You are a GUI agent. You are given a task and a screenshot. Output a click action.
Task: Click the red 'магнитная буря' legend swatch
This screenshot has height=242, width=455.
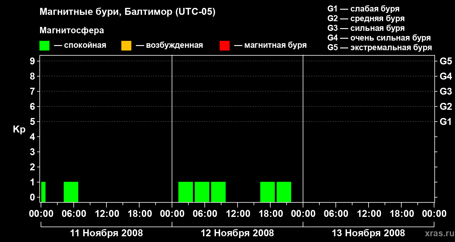224,45
